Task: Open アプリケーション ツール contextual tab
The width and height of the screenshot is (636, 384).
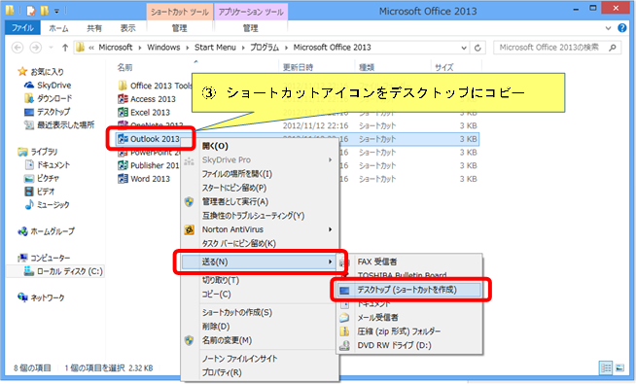Action: tap(251, 12)
